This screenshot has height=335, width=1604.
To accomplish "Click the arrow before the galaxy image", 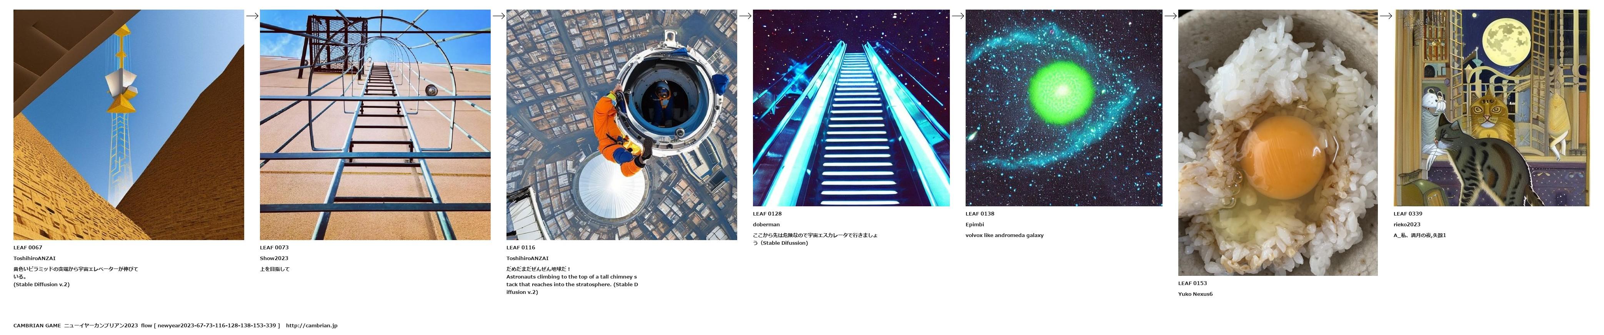I will pyautogui.click(x=958, y=16).
